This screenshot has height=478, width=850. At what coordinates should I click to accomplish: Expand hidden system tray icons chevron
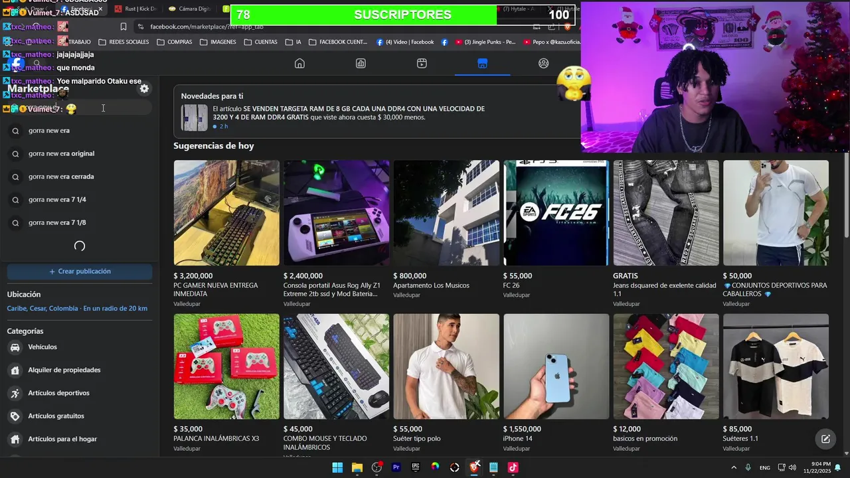(x=734, y=467)
